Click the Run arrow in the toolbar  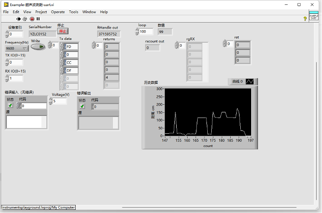pyautogui.click(x=19, y=19)
